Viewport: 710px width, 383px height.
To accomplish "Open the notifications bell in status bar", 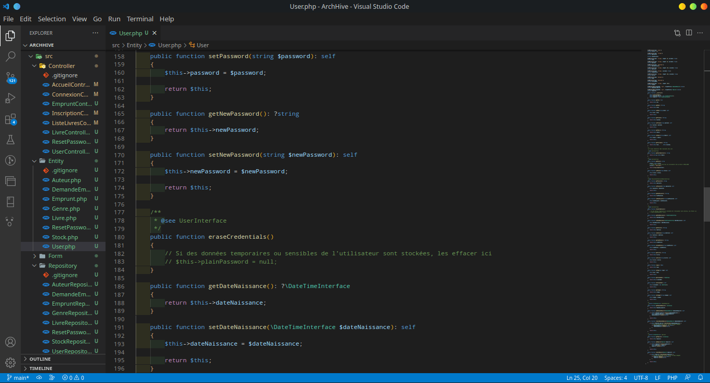I will [700, 378].
